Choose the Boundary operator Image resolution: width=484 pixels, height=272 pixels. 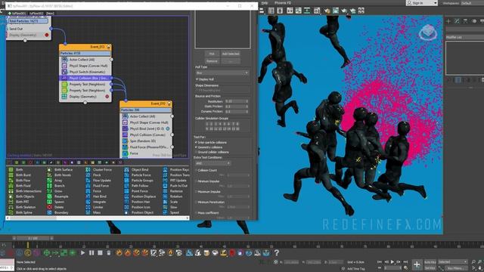pos(61,212)
